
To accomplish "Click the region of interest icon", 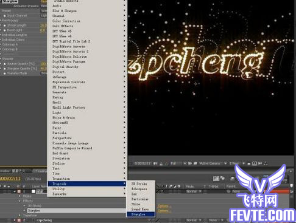I will [190, 163].
